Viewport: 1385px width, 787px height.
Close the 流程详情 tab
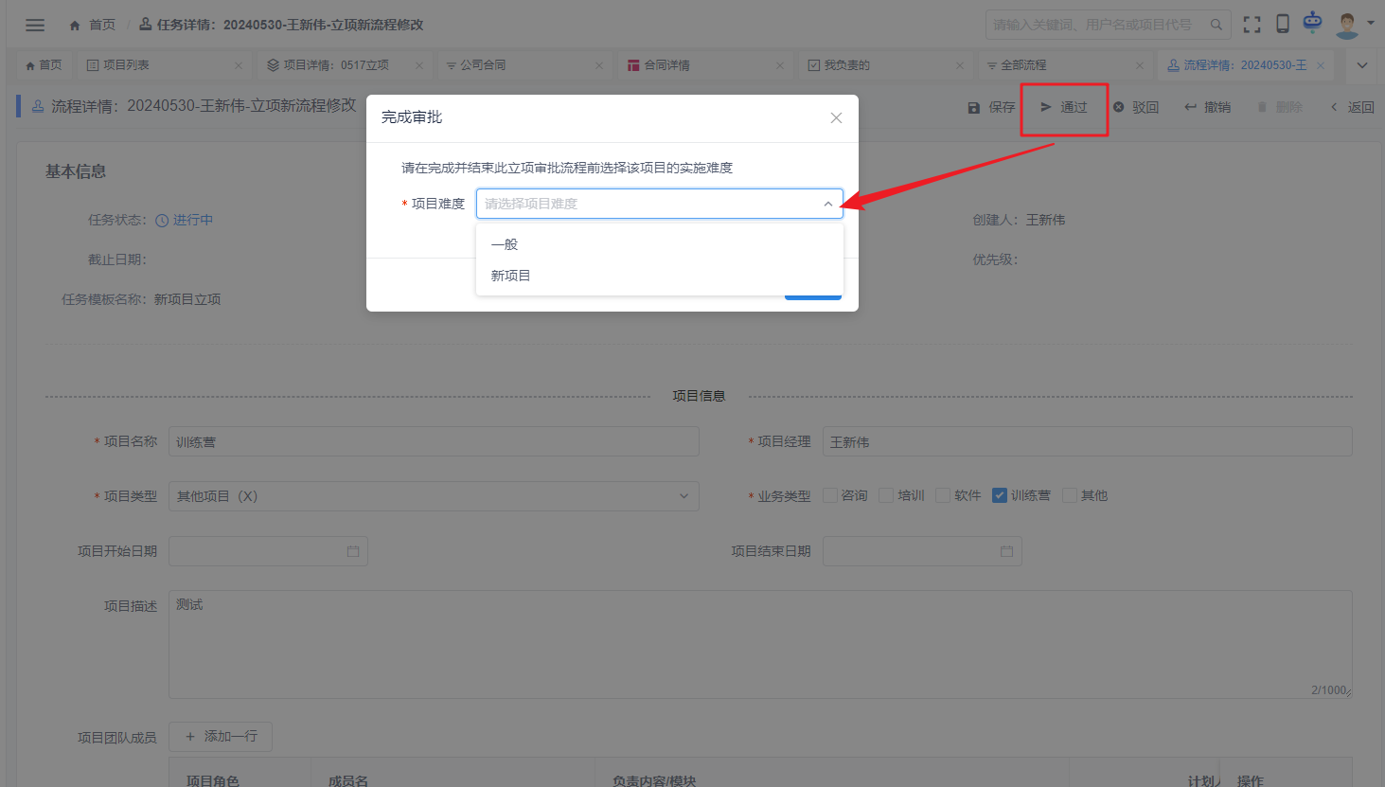(x=1321, y=65)
